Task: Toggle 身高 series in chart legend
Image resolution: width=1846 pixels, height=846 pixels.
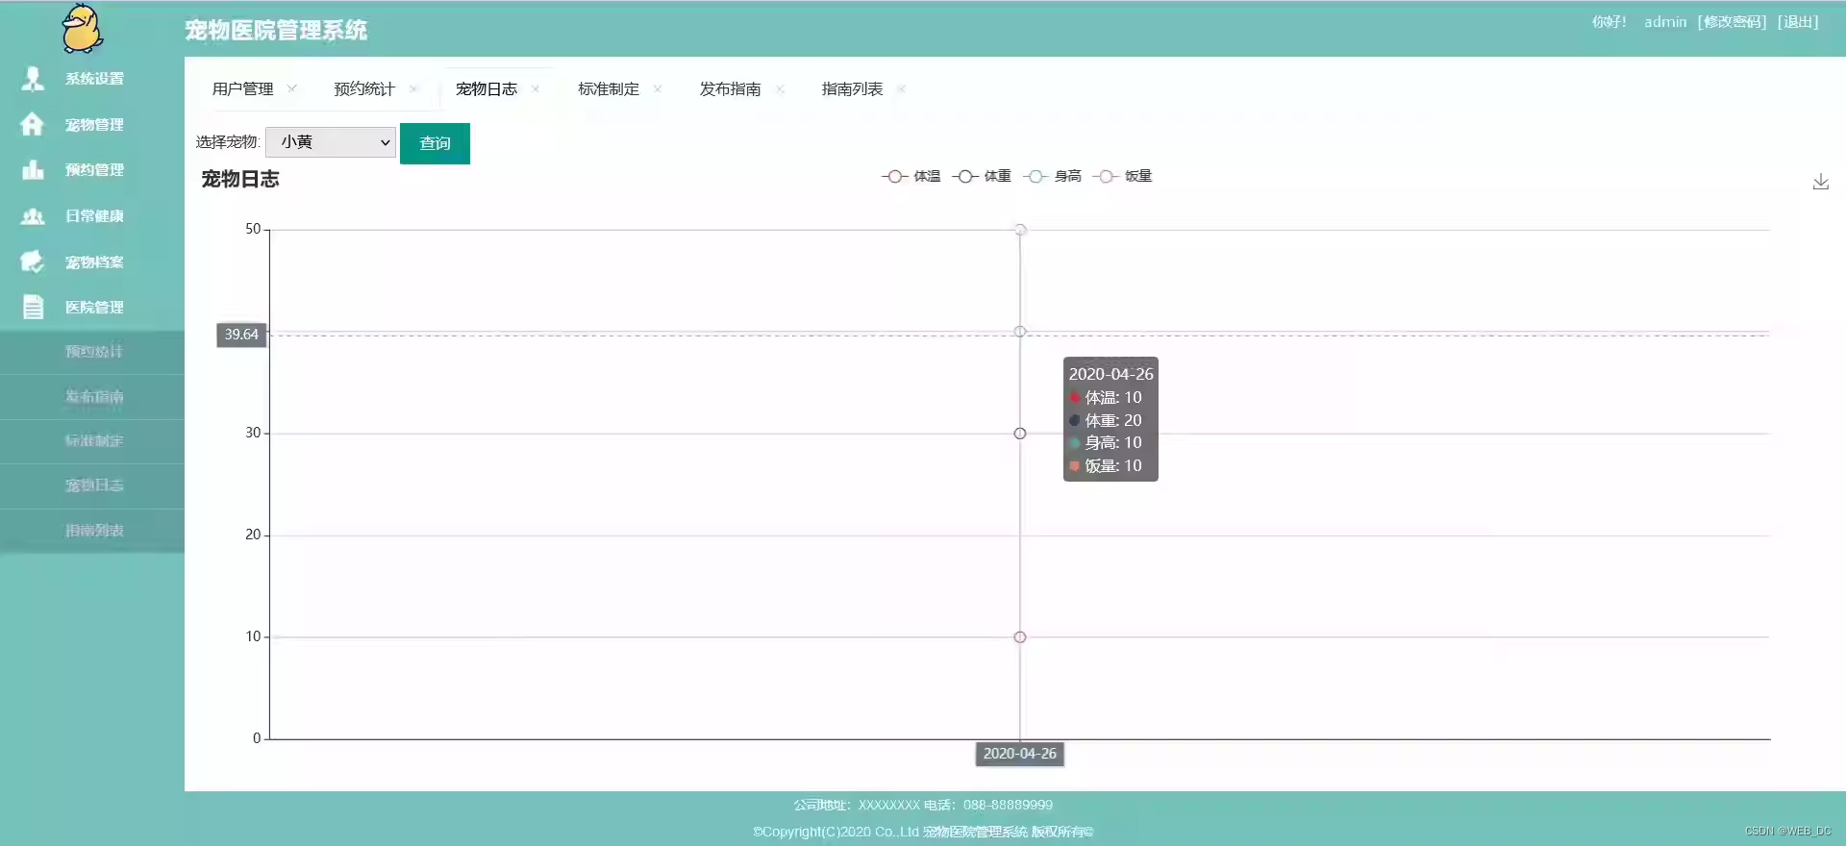Action: pyautogui.click(x=1053, y=176)
